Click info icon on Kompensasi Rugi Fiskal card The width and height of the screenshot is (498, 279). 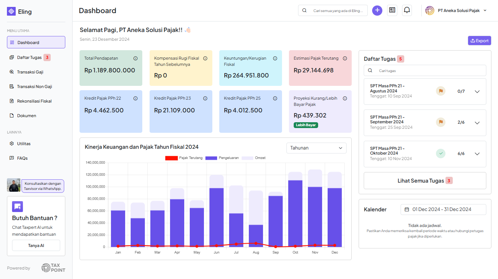205,58
